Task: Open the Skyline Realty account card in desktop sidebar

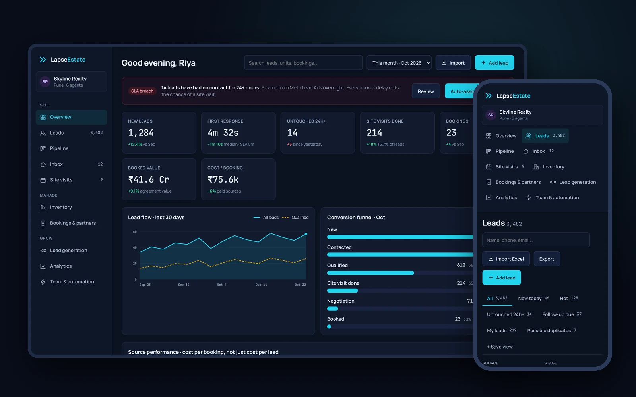Action: [71, 82]
